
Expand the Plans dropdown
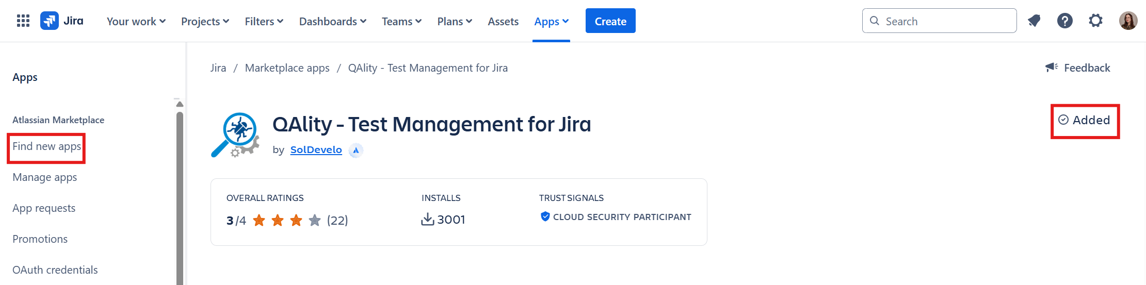tap(455, 22)
